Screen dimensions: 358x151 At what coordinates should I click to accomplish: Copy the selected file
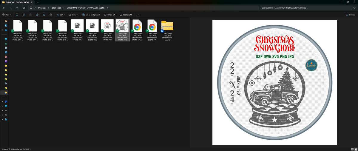(24, 15)
